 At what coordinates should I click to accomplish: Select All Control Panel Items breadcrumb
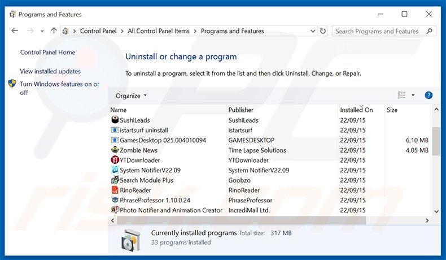pyautogui.click(x=159, y=31)
